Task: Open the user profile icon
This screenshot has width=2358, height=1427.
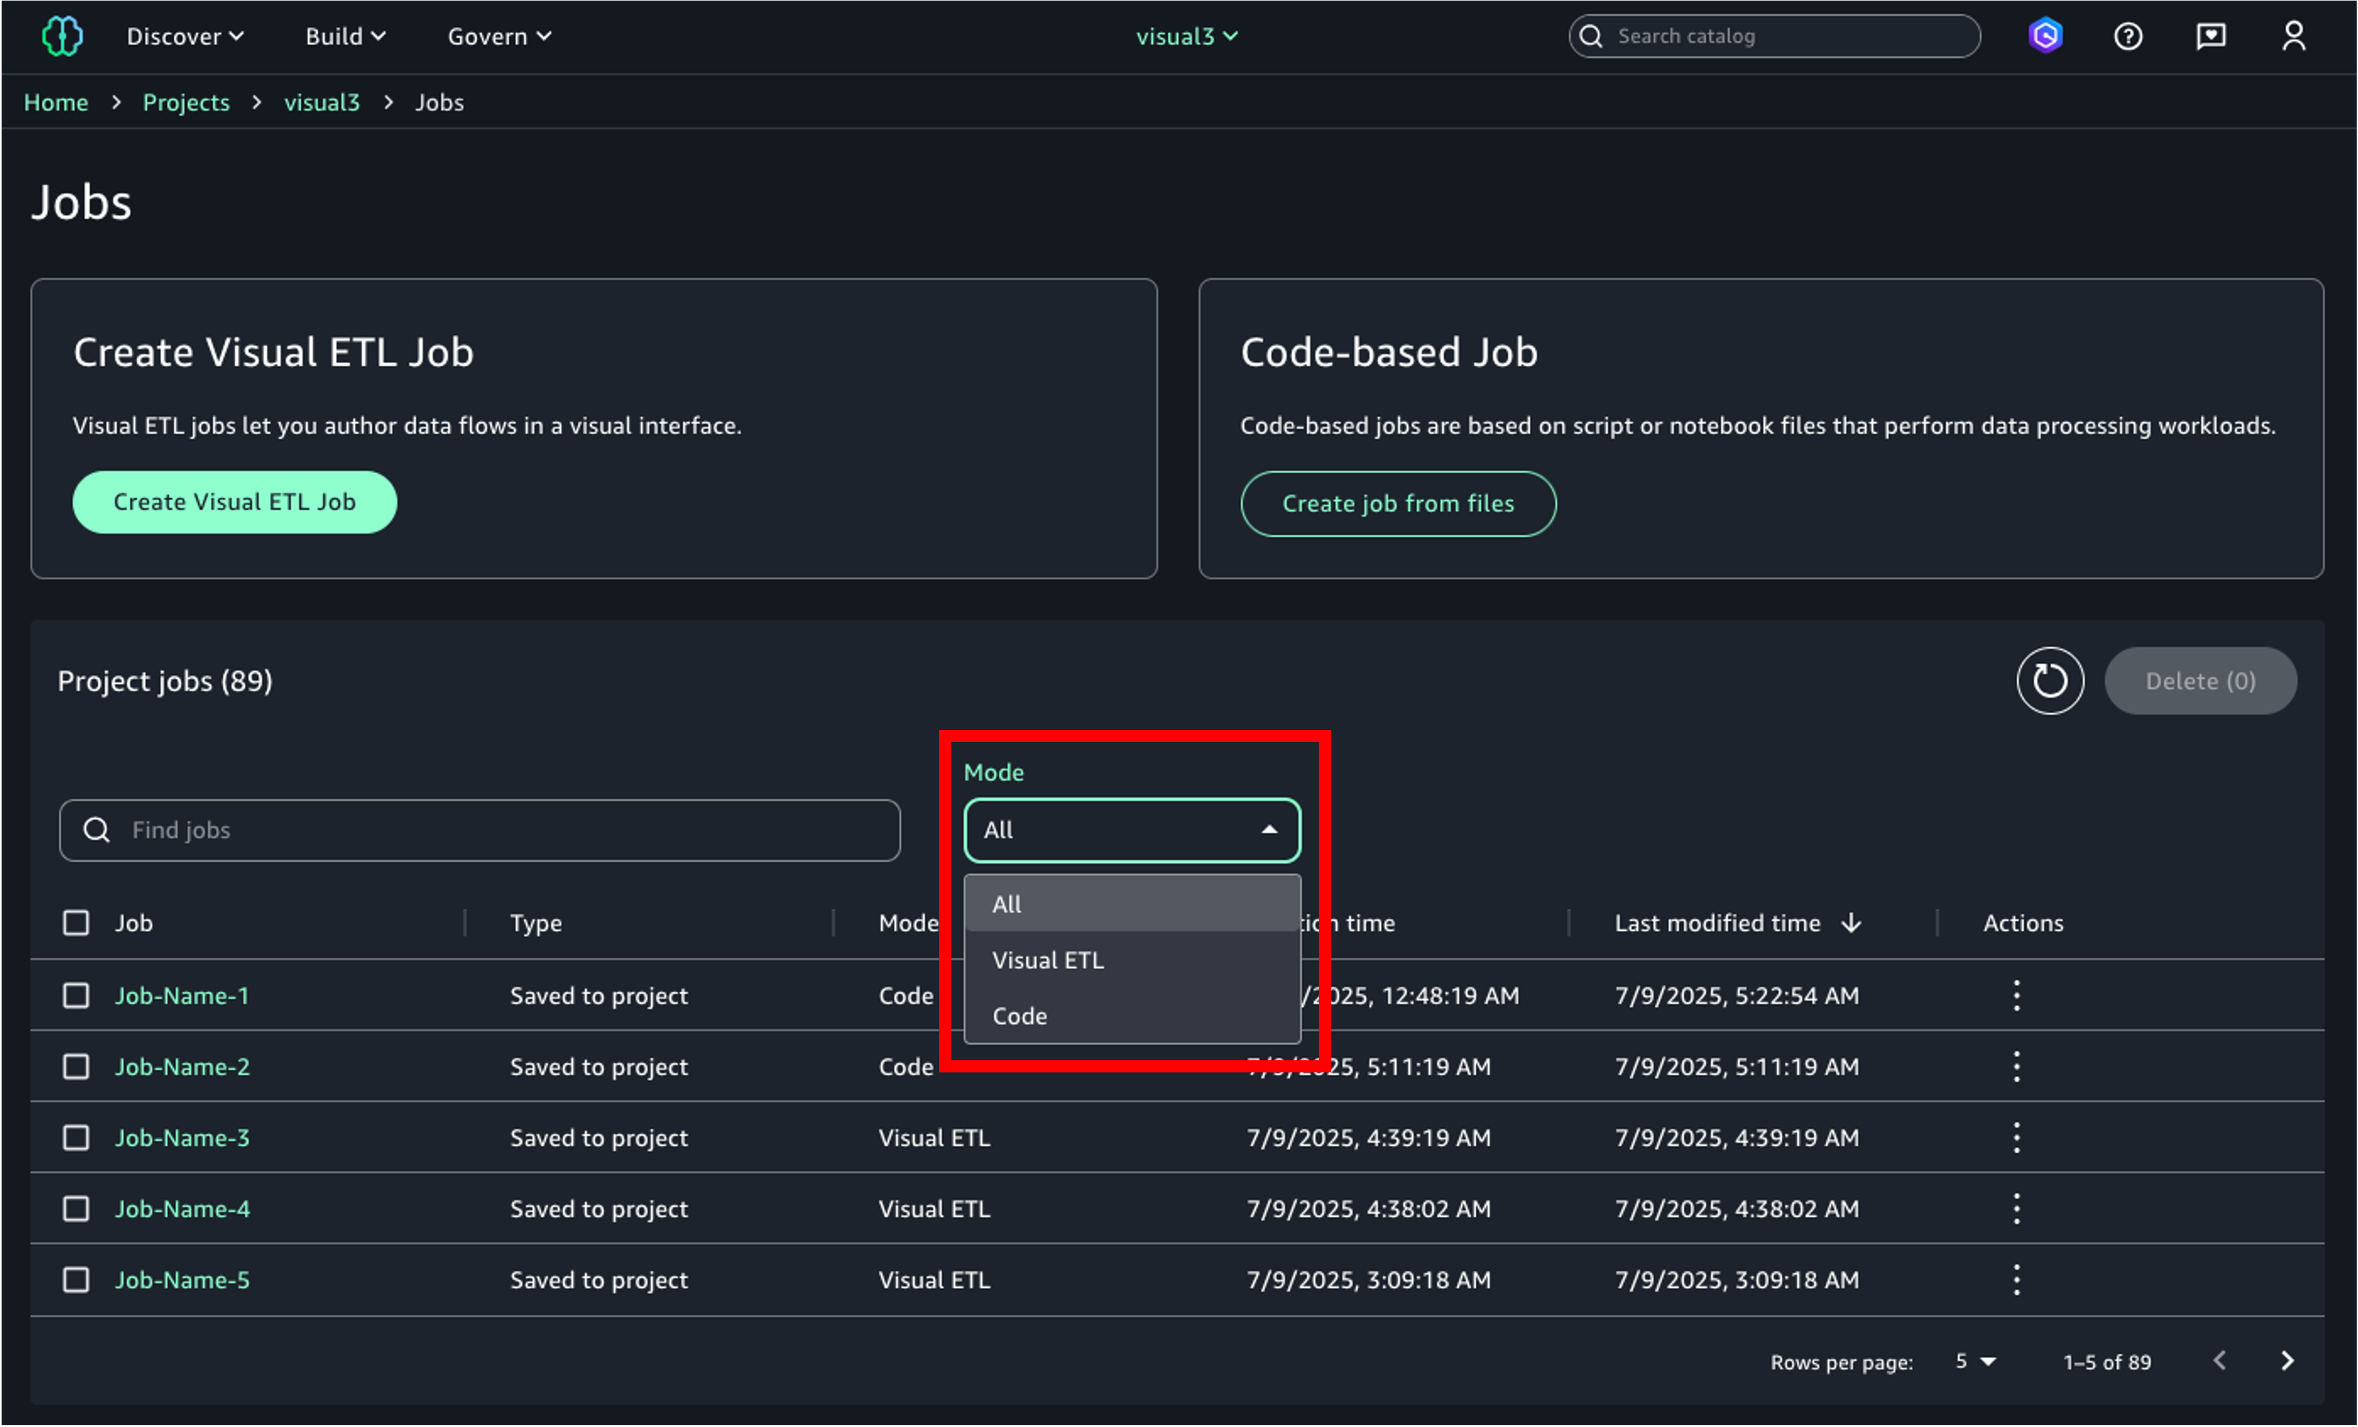Action: point(2293,36)
